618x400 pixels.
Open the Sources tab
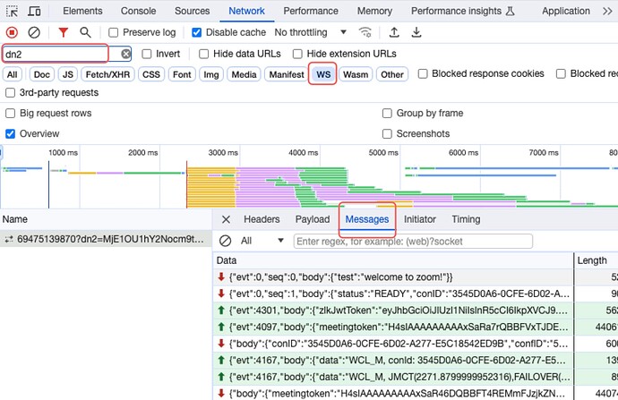click(192, 11)
